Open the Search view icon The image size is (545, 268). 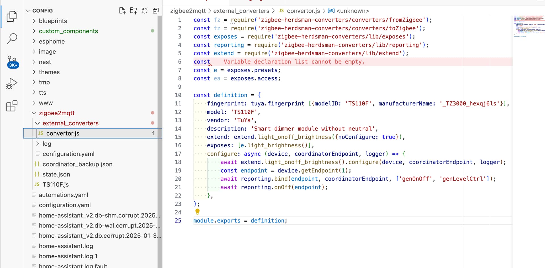pyautogui.click(x=12, y=39)
